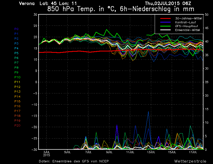213x164 pixels.
Task: Click the P11 ensemble member label
Action: coord(17,82)
